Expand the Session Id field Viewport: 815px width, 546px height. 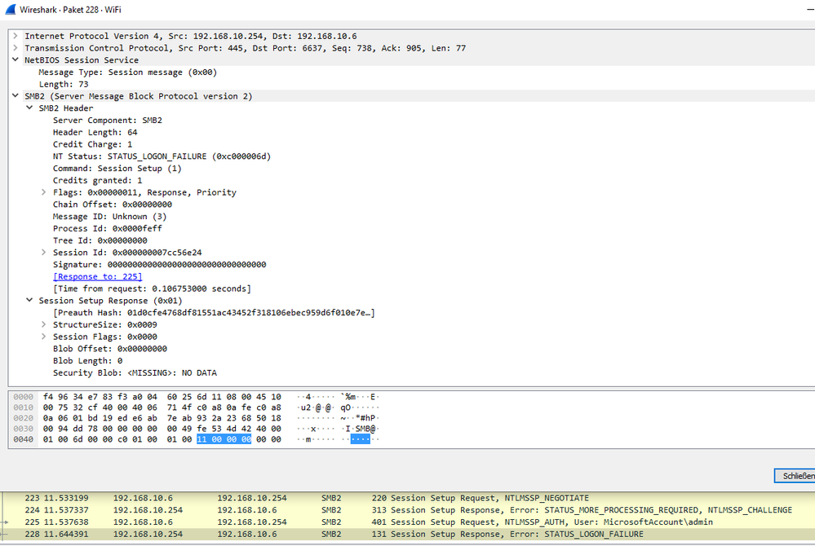[43, 252]
